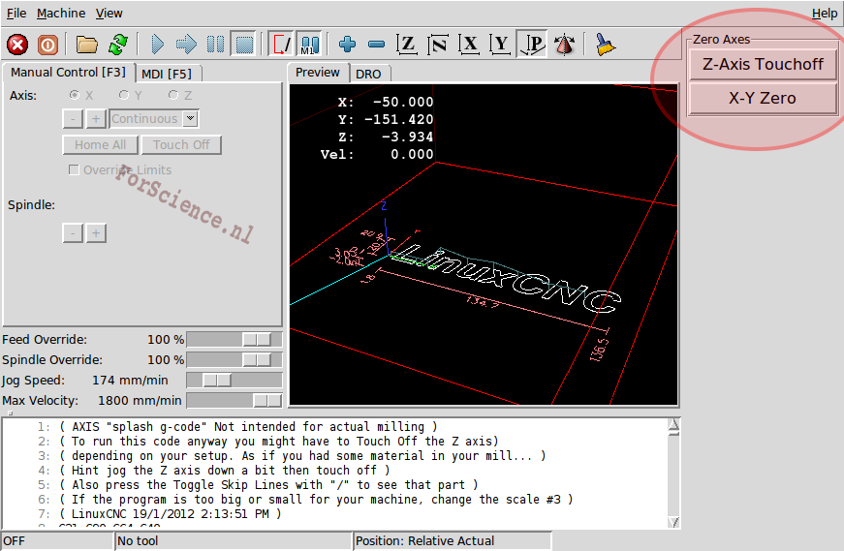Clear live plot with broom icon

[x=605, y=44]
